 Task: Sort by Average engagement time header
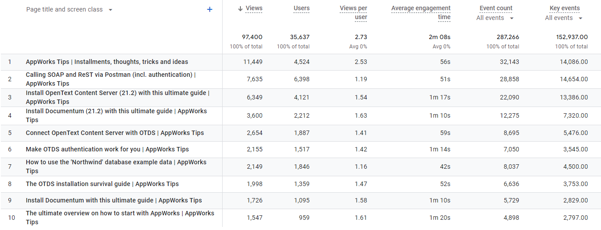pos(421,12)
